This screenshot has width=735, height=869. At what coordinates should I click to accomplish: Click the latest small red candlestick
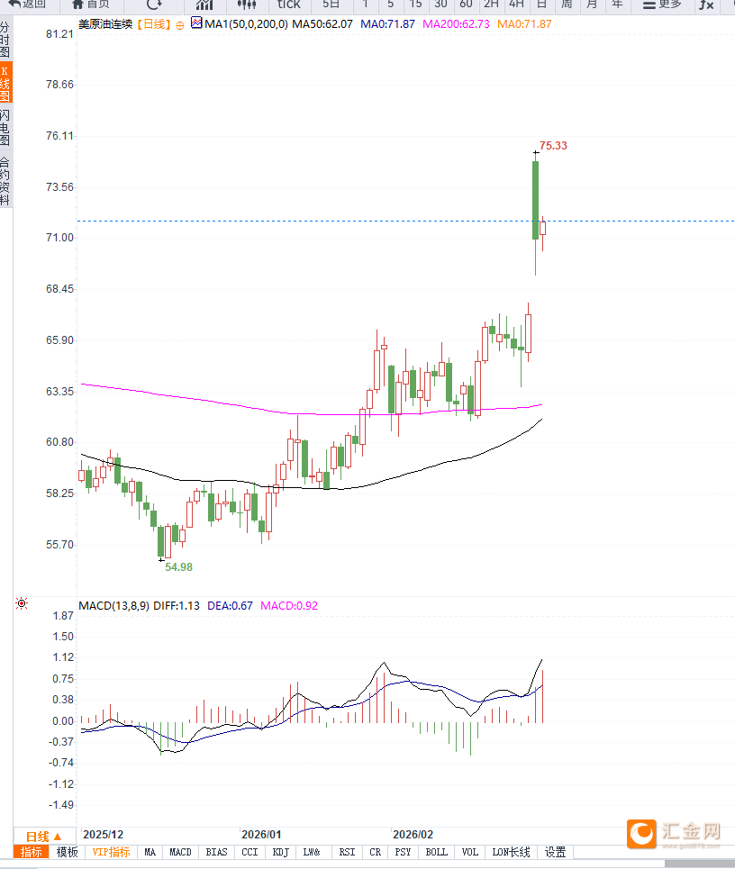(x=542, y=228)
